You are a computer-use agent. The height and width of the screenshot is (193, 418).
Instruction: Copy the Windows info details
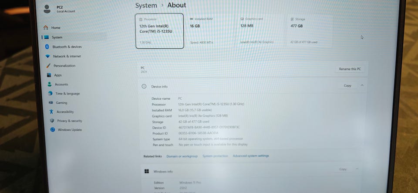[343, 169]
